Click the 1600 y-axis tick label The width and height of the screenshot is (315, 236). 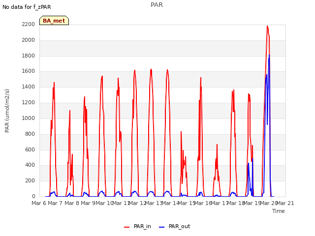(x=29, y=71)
